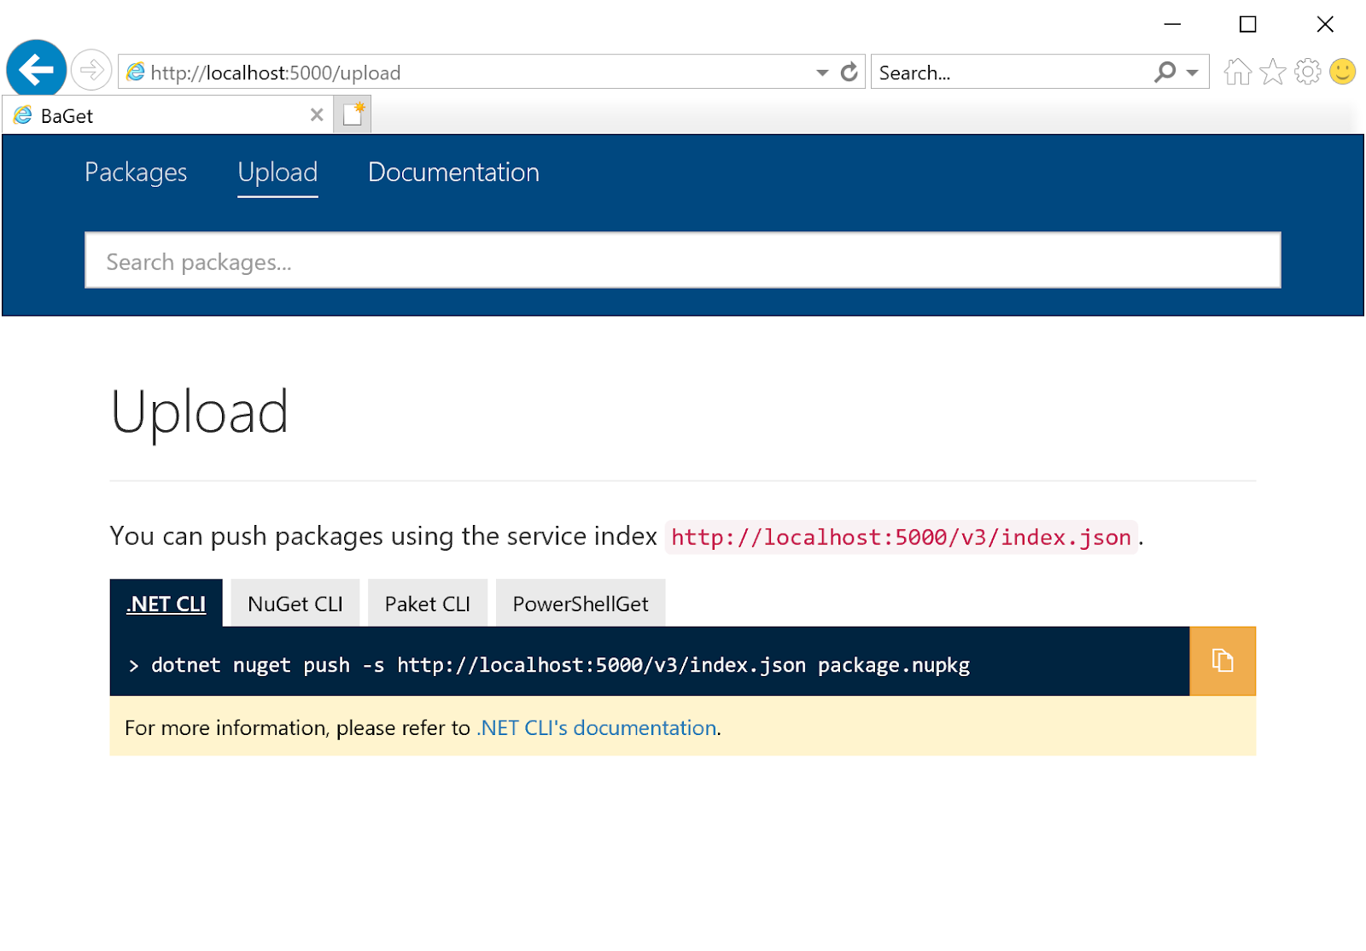Select the .NET CLI tab

(x=166, y=604)
